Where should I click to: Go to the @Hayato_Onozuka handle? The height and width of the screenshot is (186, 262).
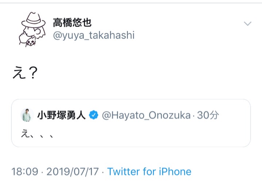pyautogui.click(x=146, y=116)
